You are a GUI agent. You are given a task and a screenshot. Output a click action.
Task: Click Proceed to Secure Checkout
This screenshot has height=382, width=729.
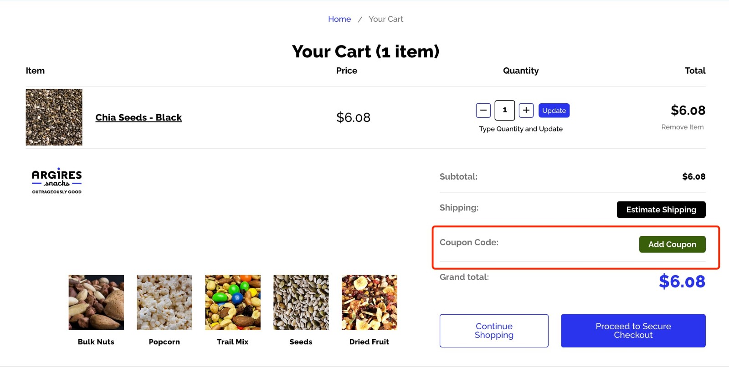tap(633, 330)
